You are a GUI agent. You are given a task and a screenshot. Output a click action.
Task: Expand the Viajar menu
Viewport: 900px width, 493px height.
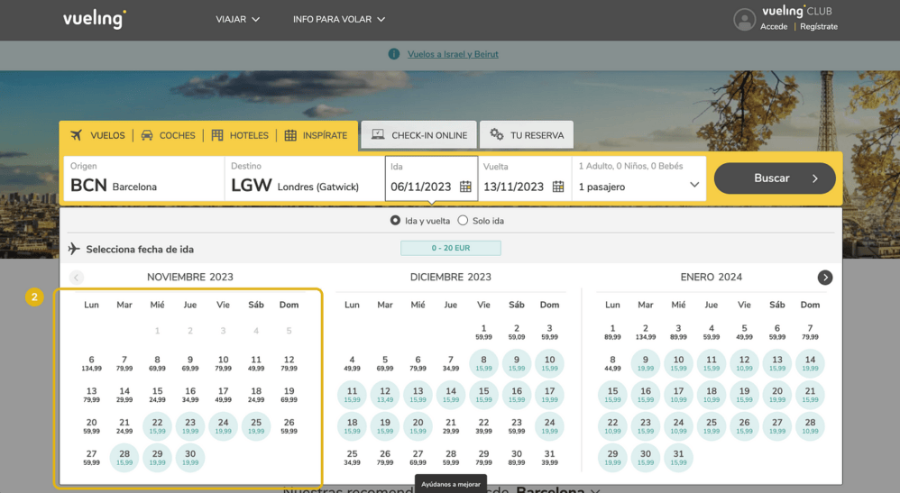tap(238, 20)
